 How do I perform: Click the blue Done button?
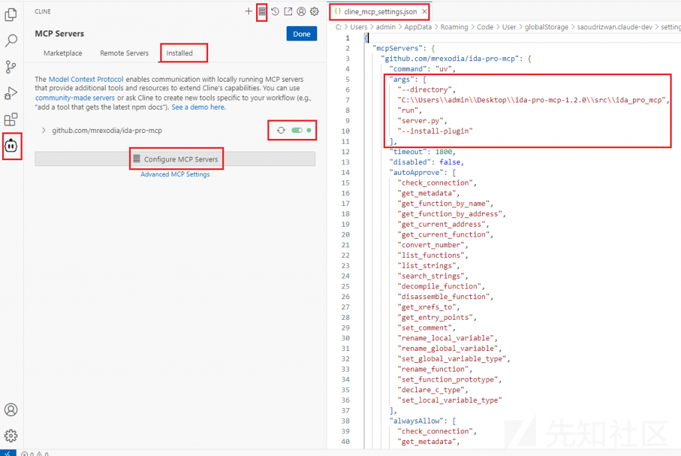pyautogui.click(x=302, y=34)
